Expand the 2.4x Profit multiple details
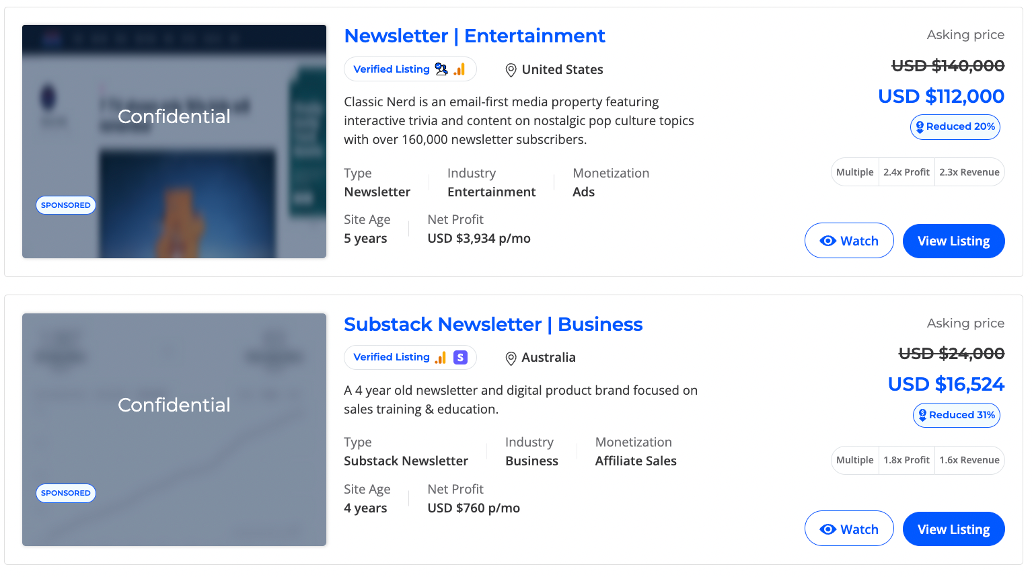This screenshot has height=577, width=1032. tap(906, 171)
